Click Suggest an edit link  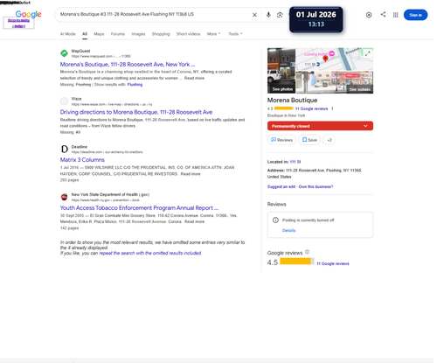click(281, 186)
